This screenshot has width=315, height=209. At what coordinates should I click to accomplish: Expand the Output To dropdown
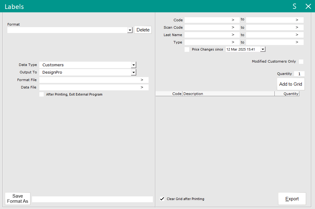(x=134, y=72)
